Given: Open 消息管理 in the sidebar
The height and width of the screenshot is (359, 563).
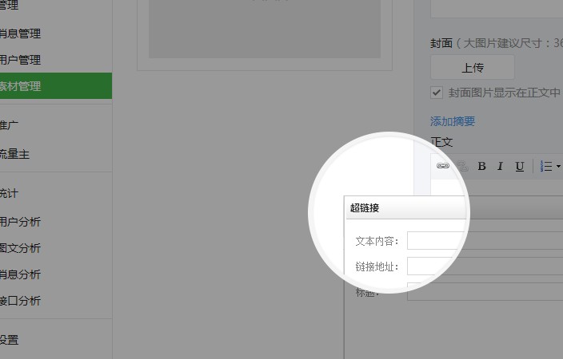Looking at the screenshot, I should pyautogui.click(x=20, y=34).
